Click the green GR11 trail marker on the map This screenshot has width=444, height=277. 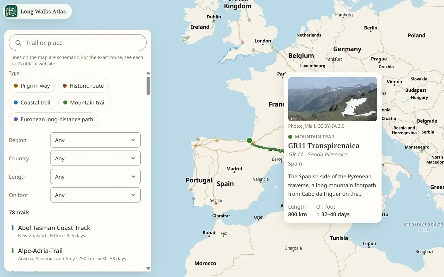(249, 140)
